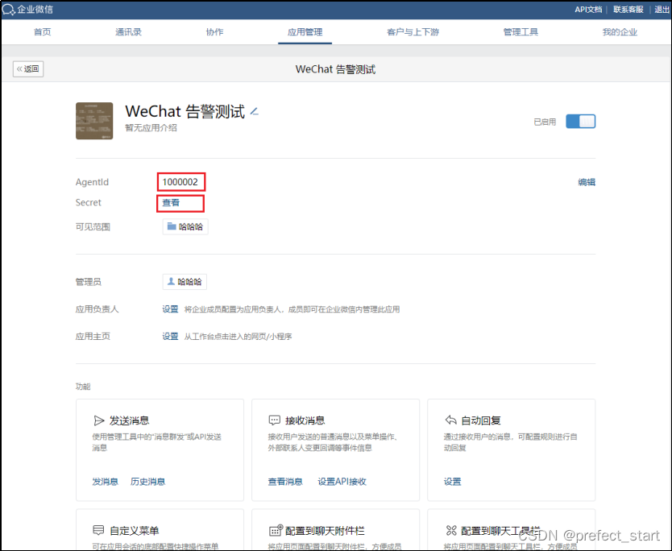Open the 通讯录 tab
Screen dimensions: 672x551
point(129,32)
